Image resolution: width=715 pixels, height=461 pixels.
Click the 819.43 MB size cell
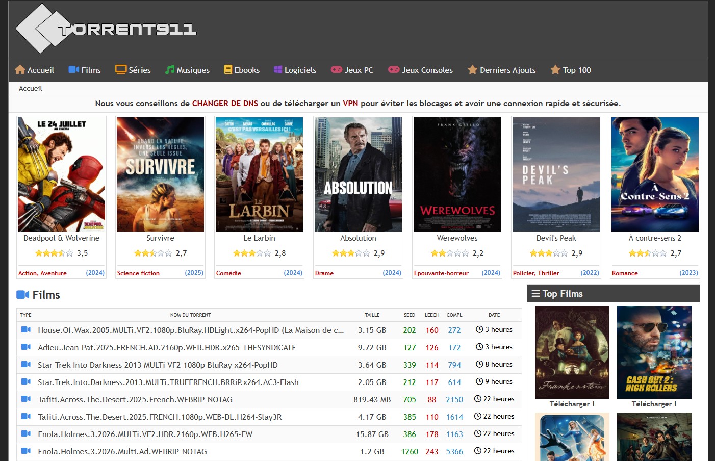click(372, 400)
